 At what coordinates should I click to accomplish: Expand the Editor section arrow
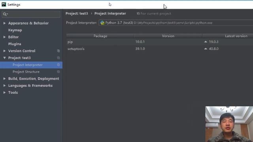[4, 37]
